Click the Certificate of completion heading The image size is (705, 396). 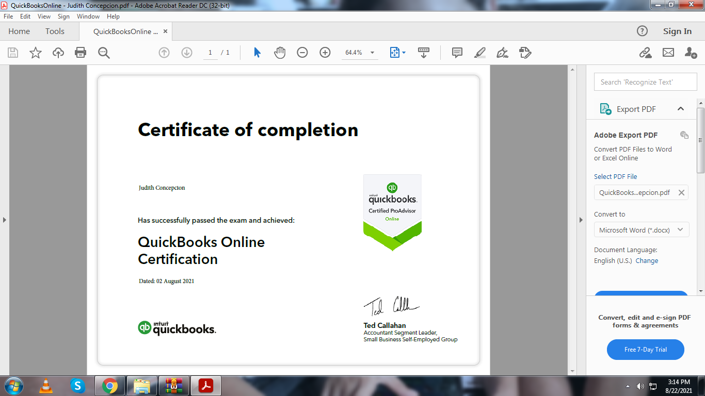point(248,130)
